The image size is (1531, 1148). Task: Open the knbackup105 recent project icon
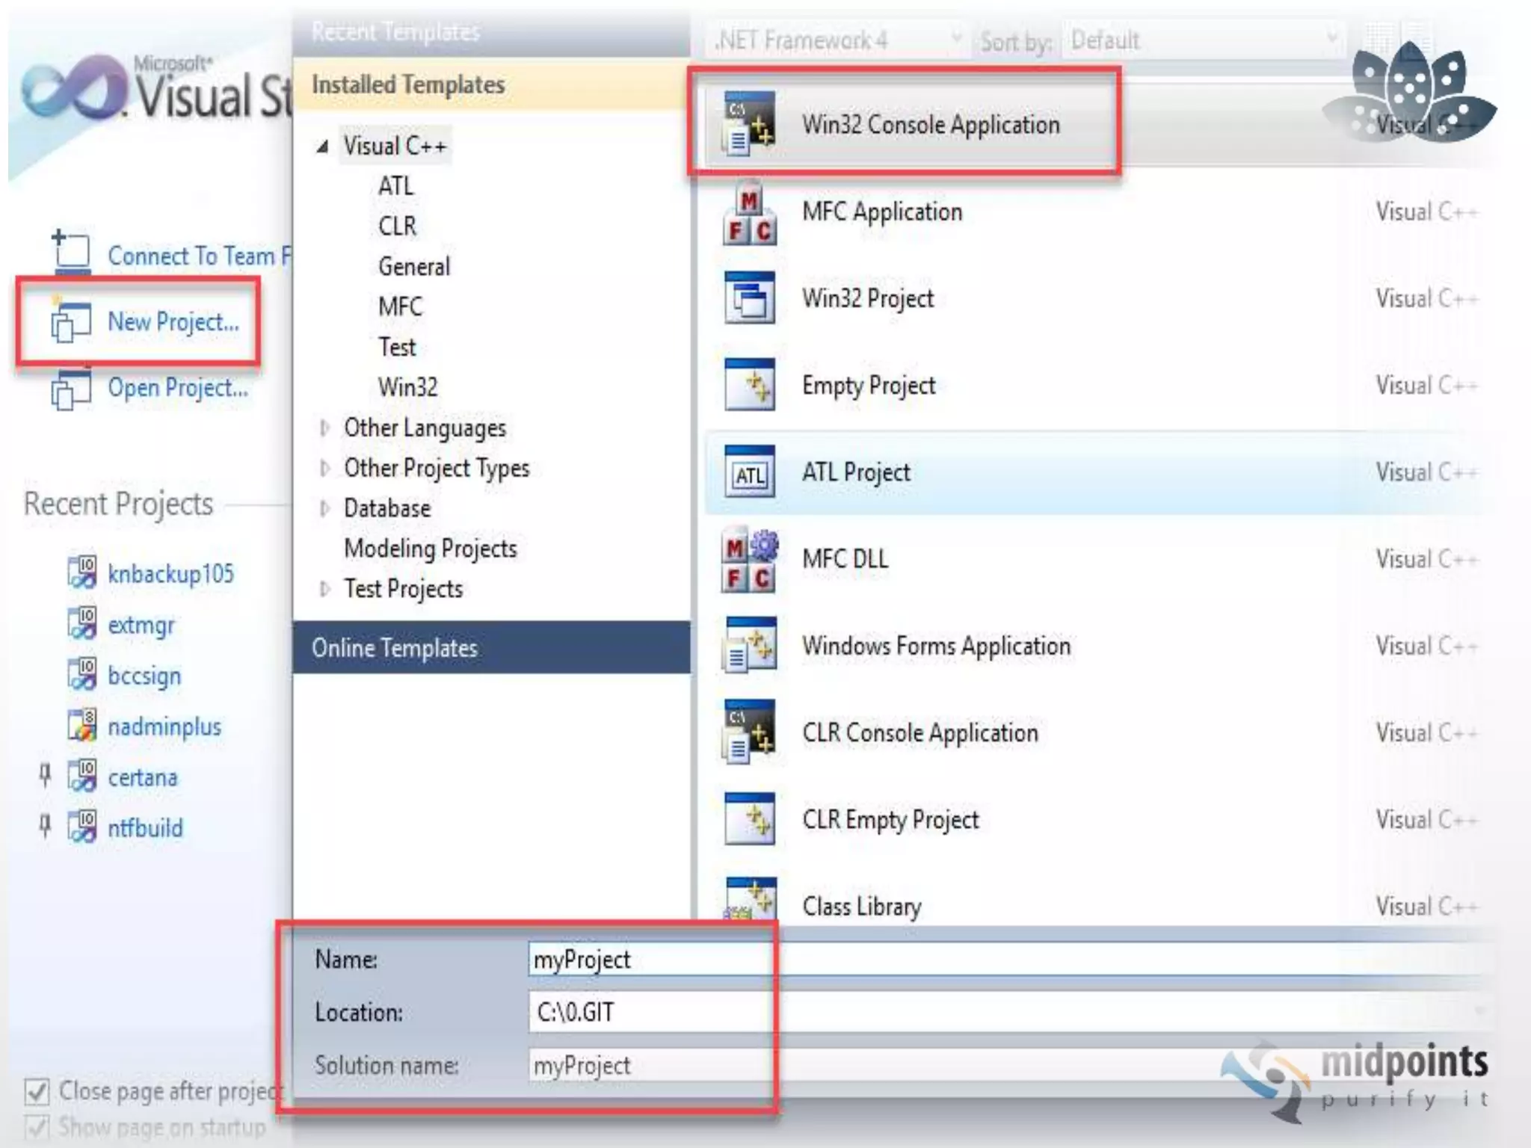[81, 573]
